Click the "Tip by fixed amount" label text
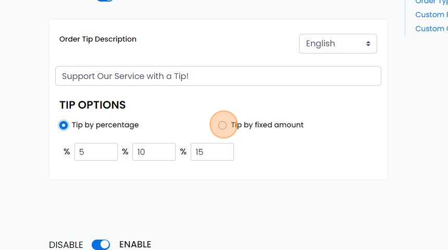This screenshot has height=250, width=448. (x=267, y=125)
